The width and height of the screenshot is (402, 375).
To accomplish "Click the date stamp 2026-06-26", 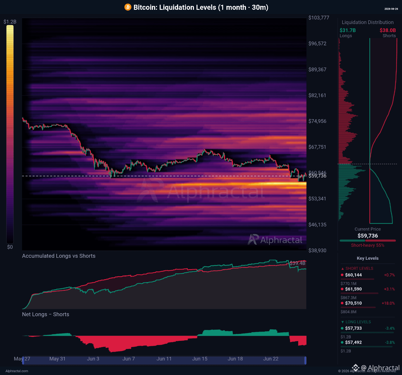I will click(391, 9).
